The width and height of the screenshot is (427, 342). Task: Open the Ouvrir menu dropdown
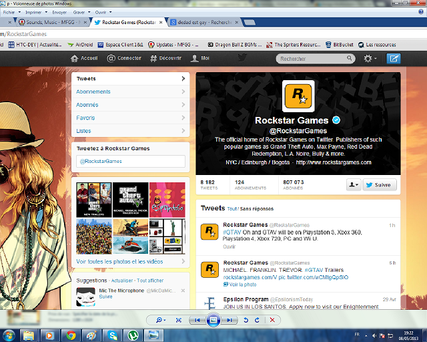click(103, 12)
